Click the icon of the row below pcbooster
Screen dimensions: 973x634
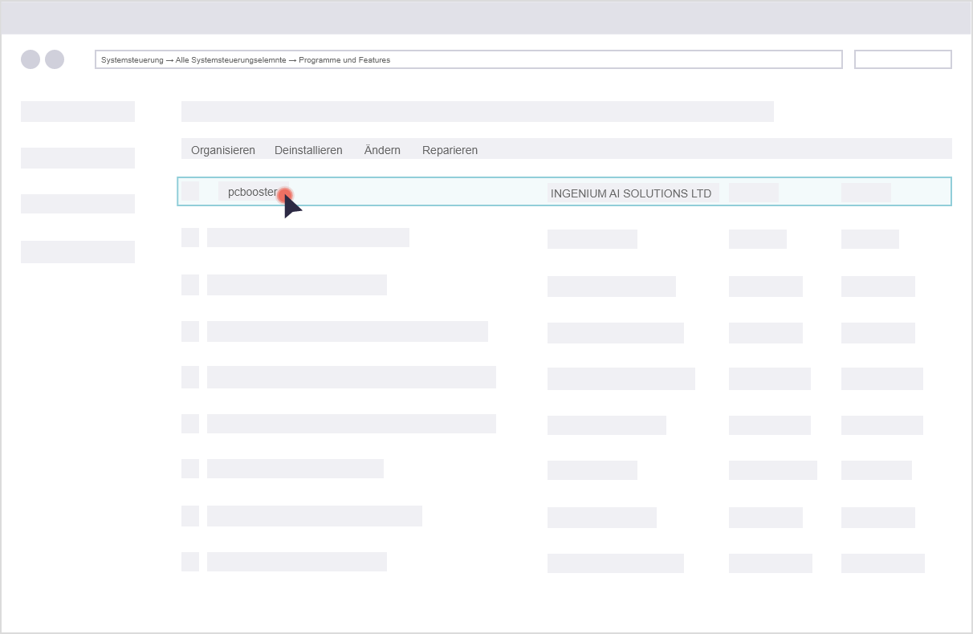click(x=190, y=238)
